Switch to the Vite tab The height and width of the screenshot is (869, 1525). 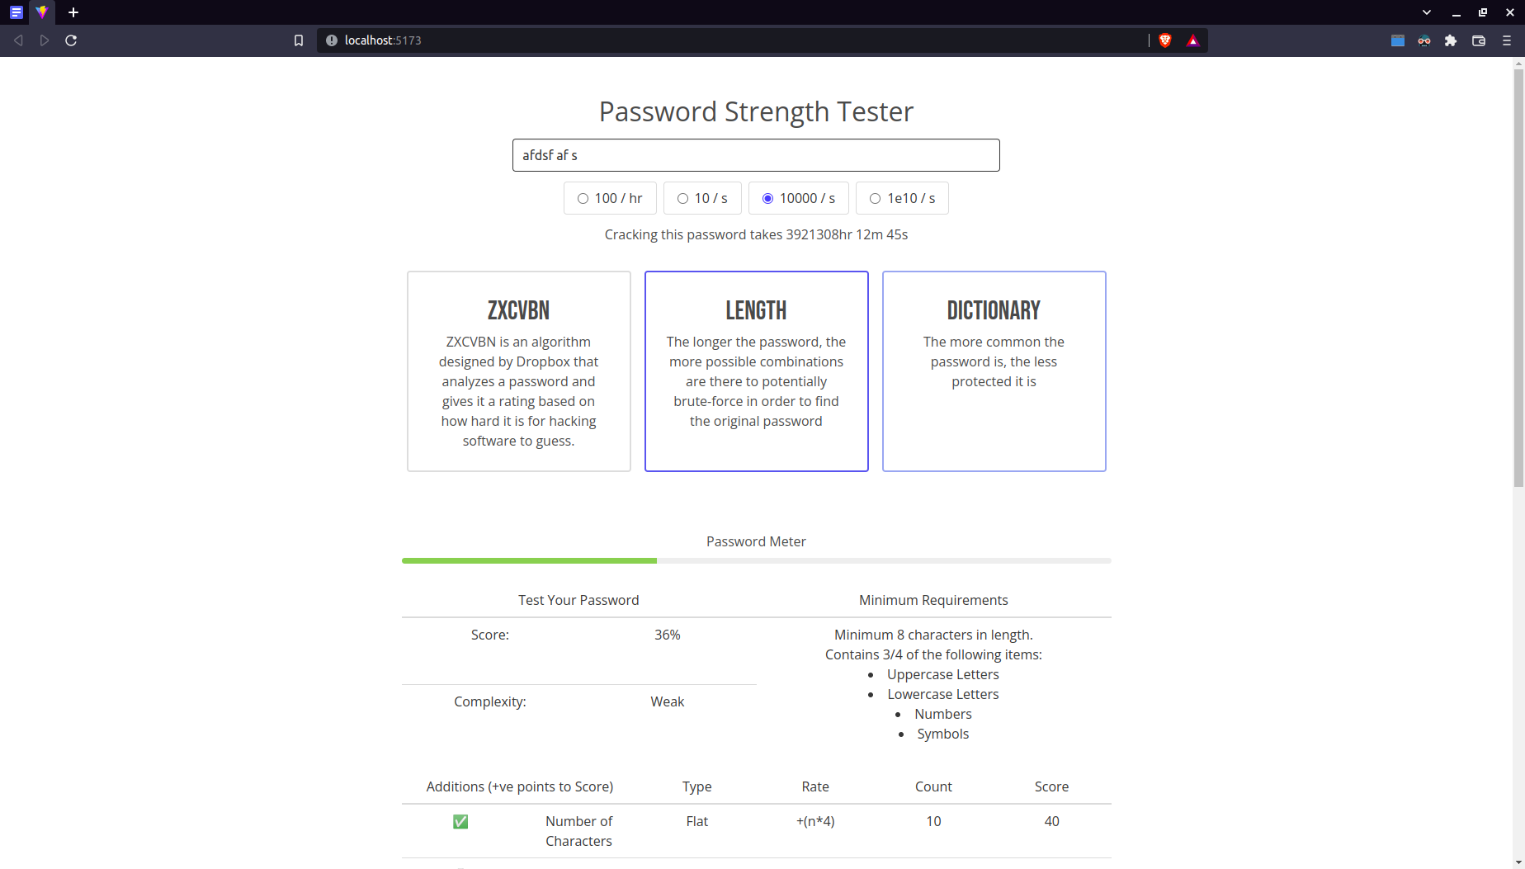pos(41,12)
